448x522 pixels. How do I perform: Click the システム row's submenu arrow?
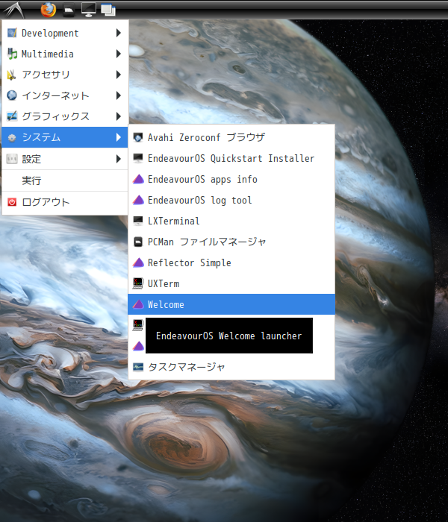pyautogui.click(x=118, y=137)
